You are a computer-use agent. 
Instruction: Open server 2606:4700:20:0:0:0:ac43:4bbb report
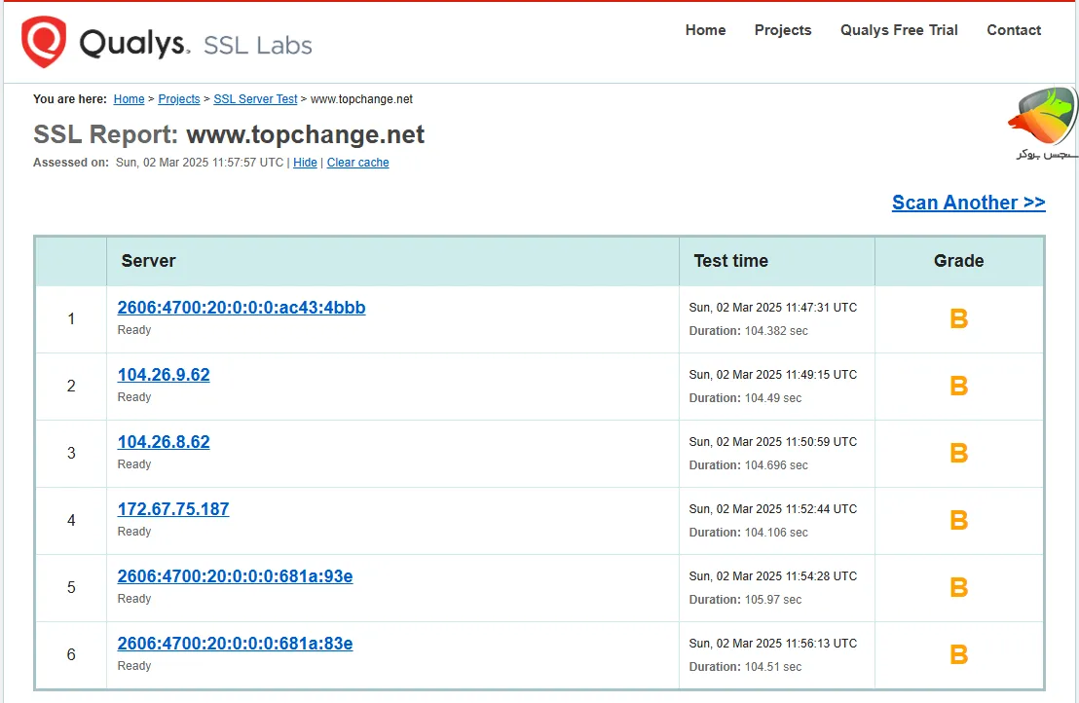(242, 308)
